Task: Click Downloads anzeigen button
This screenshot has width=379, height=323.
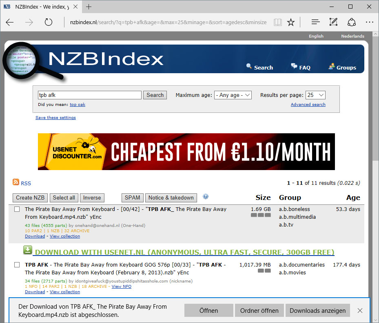Action: 318,310
